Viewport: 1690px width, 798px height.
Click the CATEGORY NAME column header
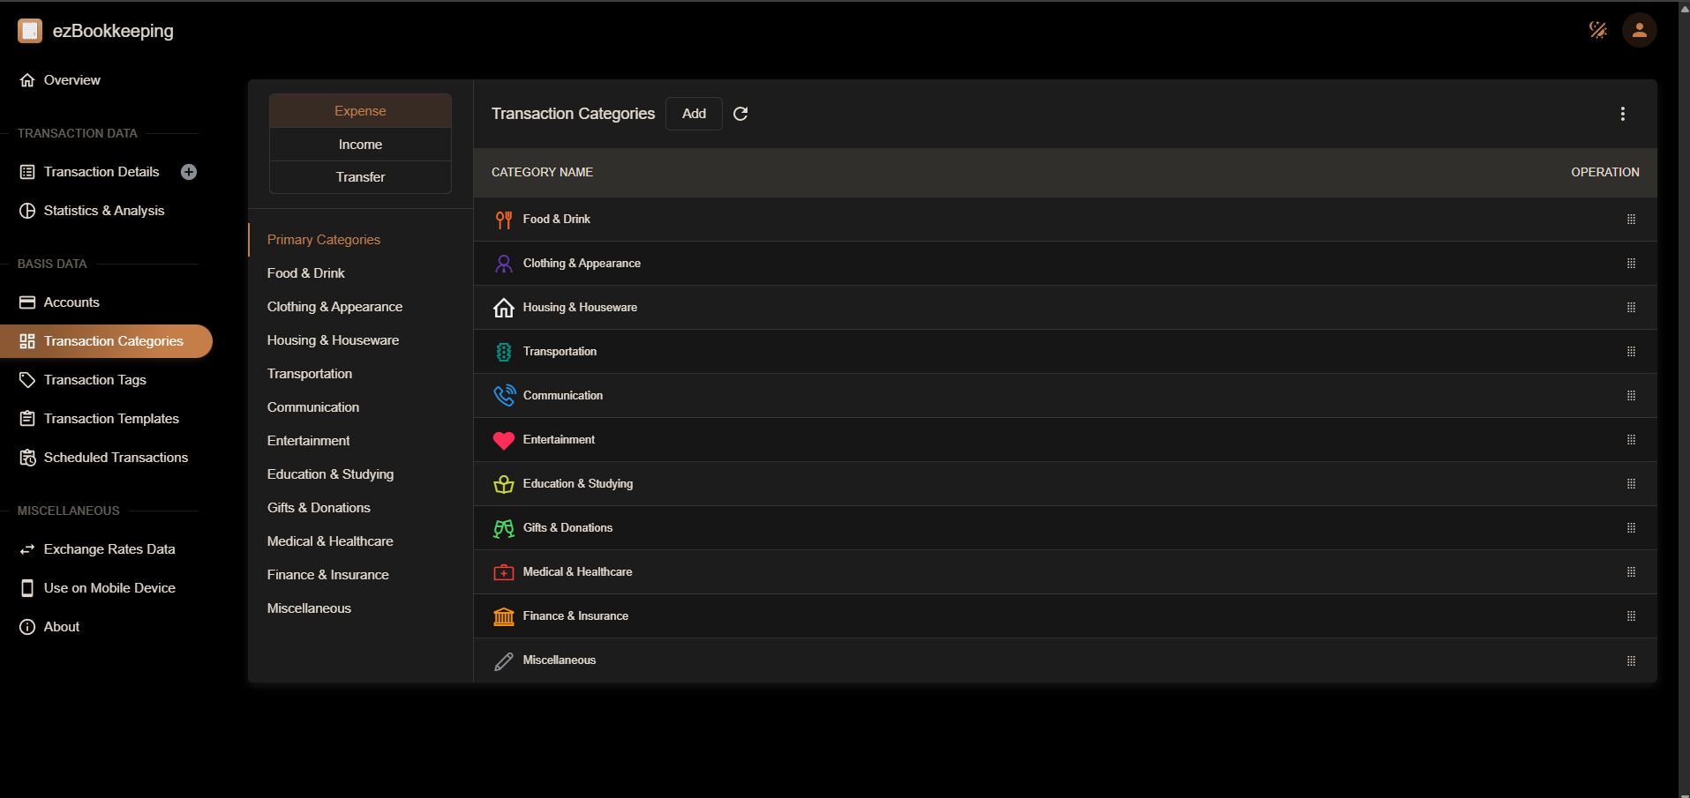click(x=542, y=172)
